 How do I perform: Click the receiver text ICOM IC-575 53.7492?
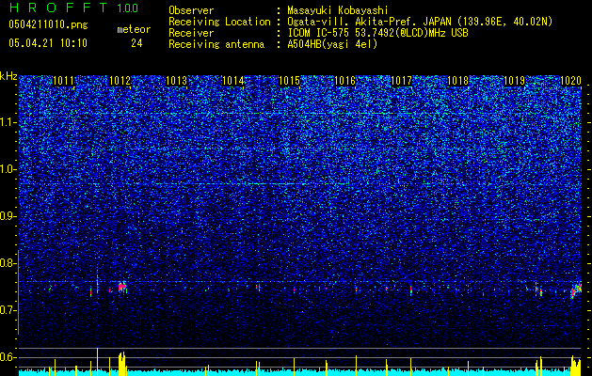[377, 33]
